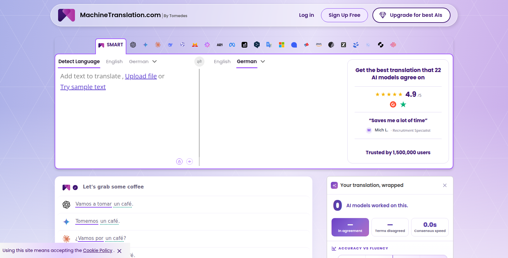Select the faint light-blue engine icon

pos(368,45)
